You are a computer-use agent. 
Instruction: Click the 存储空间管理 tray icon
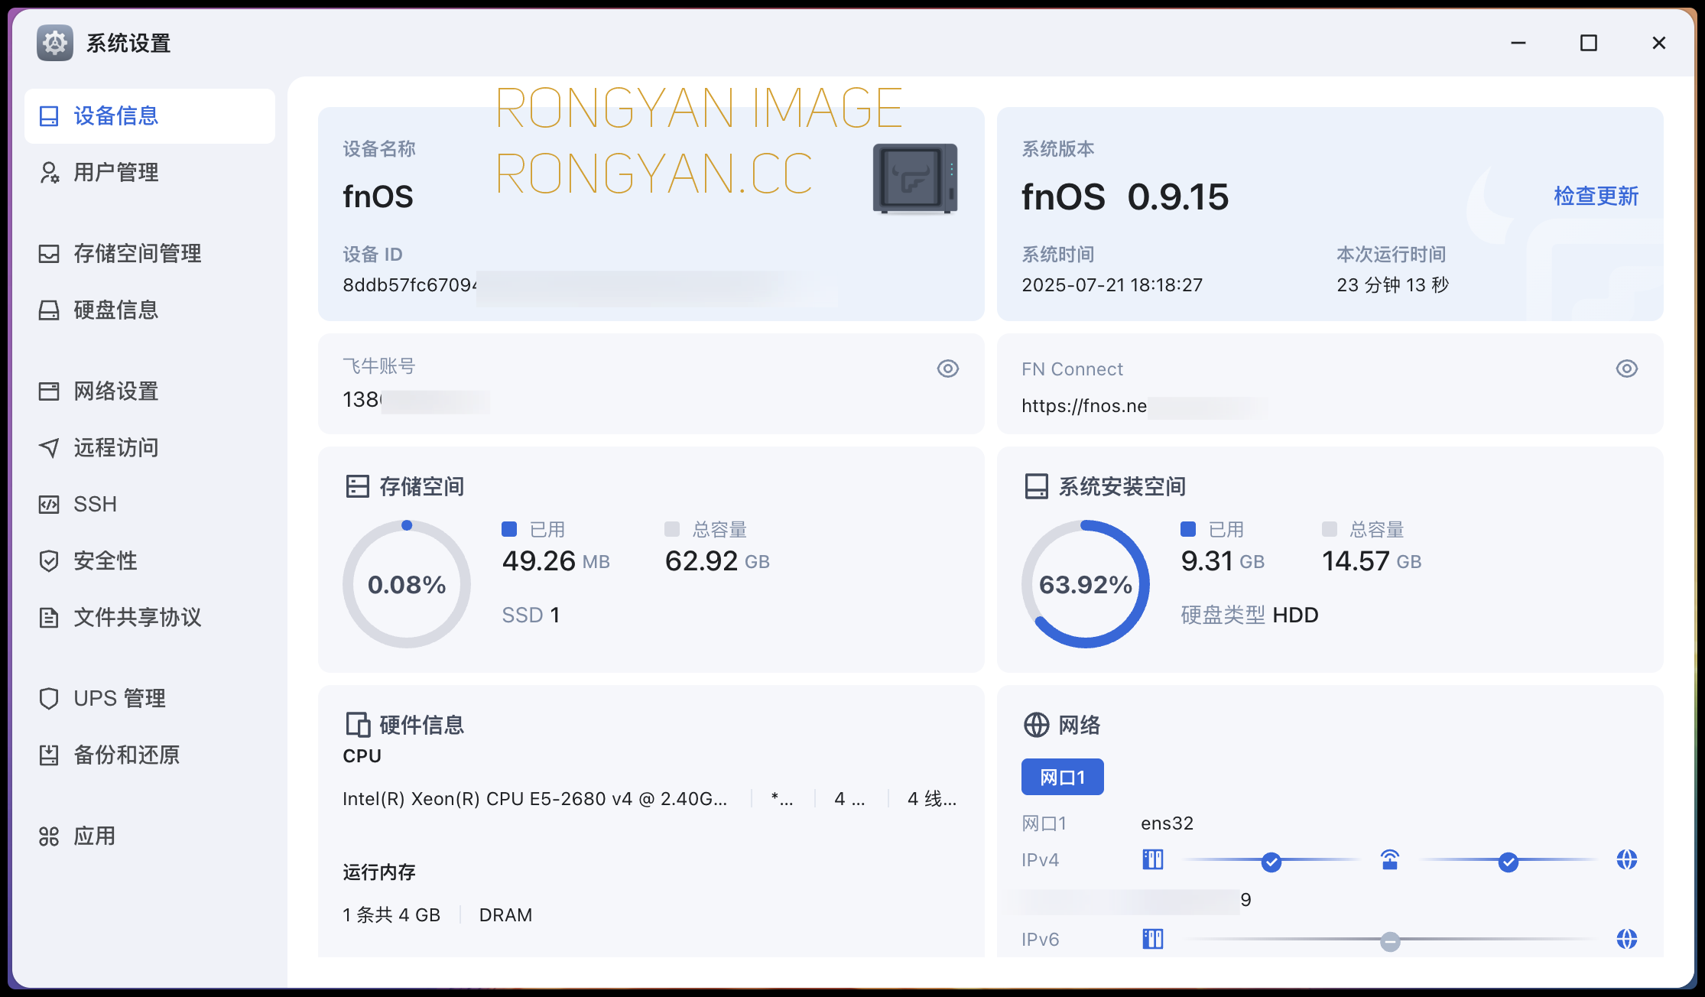tap(49, 254)
